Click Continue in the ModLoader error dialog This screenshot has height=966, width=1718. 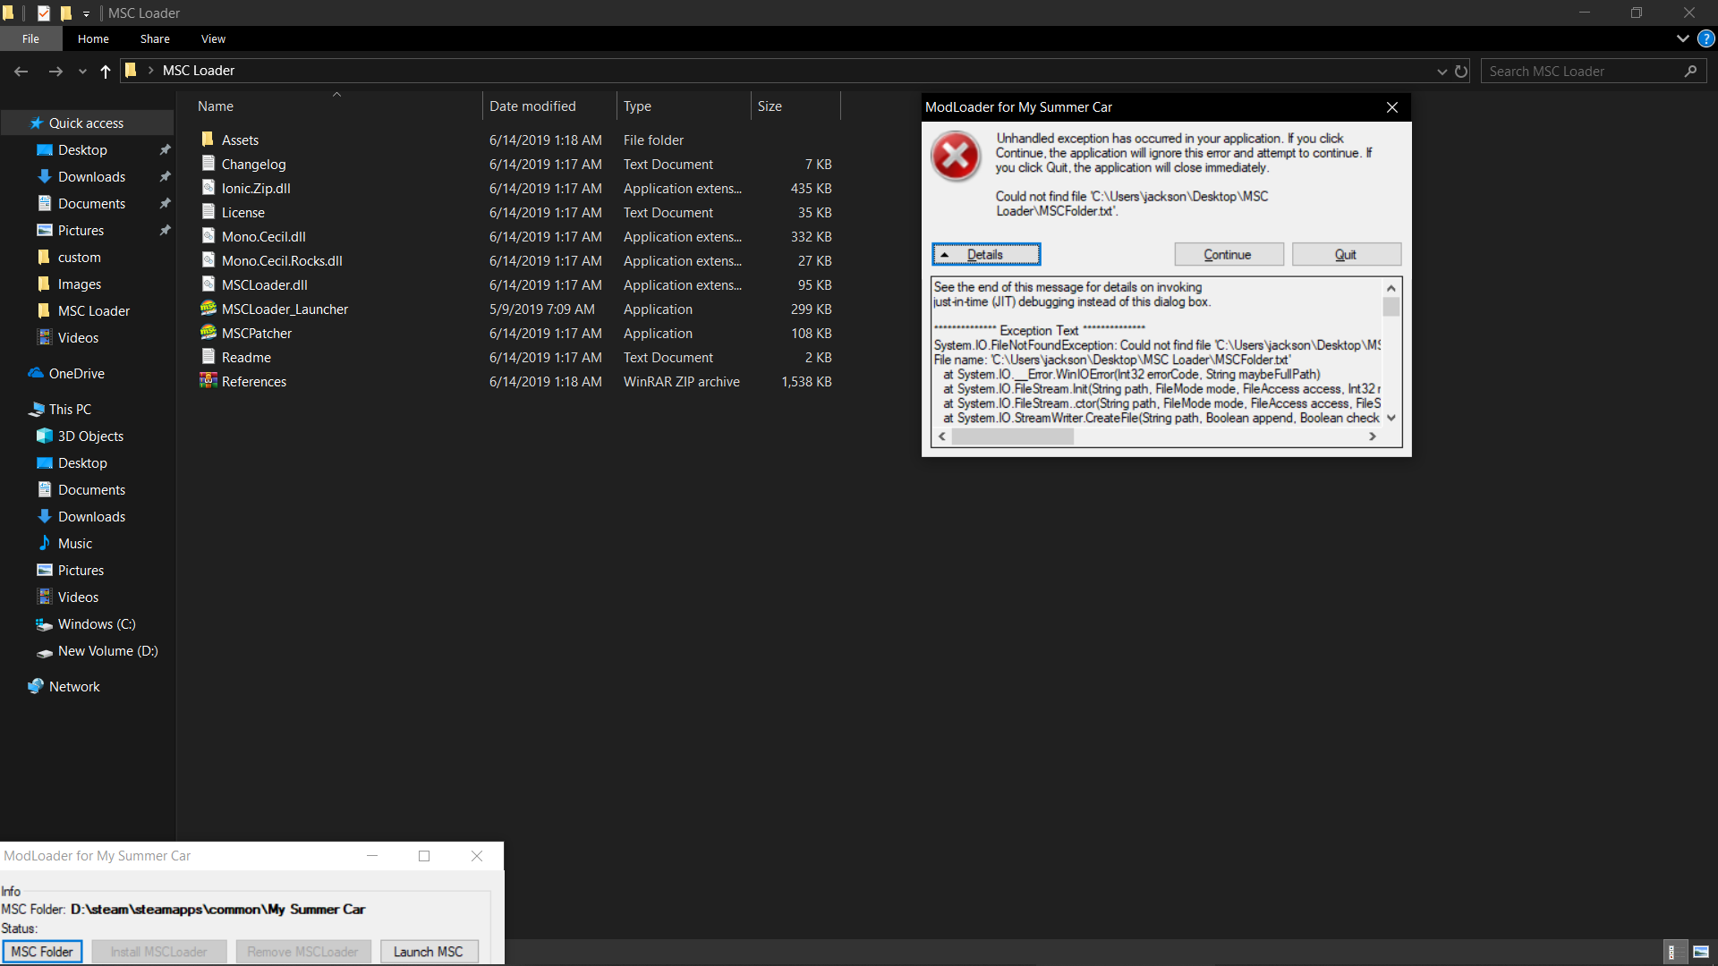point(1228,254)
